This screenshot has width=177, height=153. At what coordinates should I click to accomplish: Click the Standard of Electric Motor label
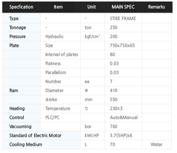click(35, 135)
